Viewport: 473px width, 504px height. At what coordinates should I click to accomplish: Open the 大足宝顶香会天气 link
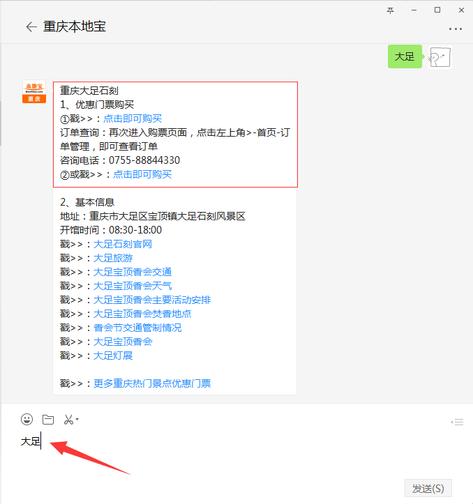click(x=133, y=286)
